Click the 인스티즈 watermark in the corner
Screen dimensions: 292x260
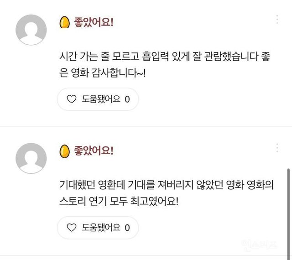click(x=259, y=244)
